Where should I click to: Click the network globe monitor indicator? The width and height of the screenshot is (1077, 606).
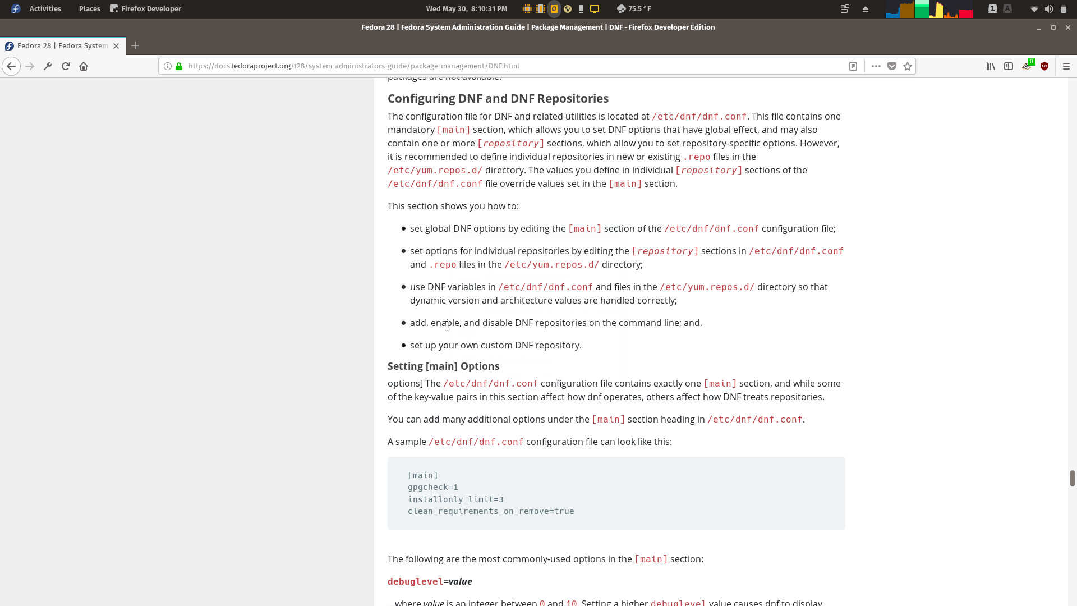568,9
